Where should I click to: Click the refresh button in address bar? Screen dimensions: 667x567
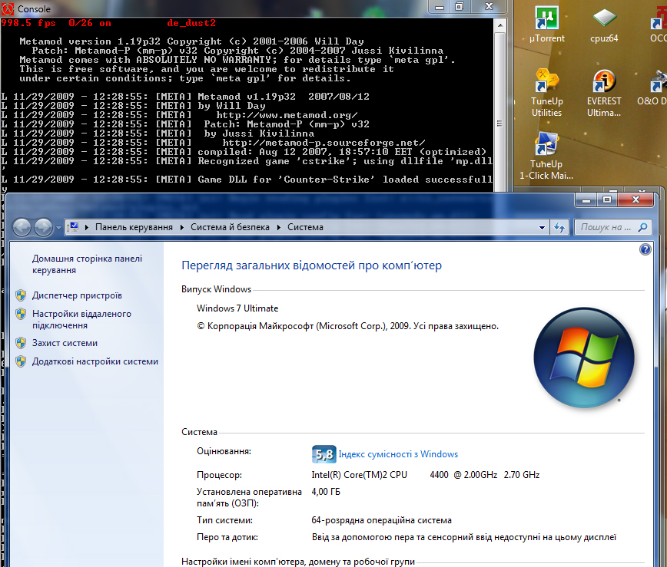pos(559,228)
